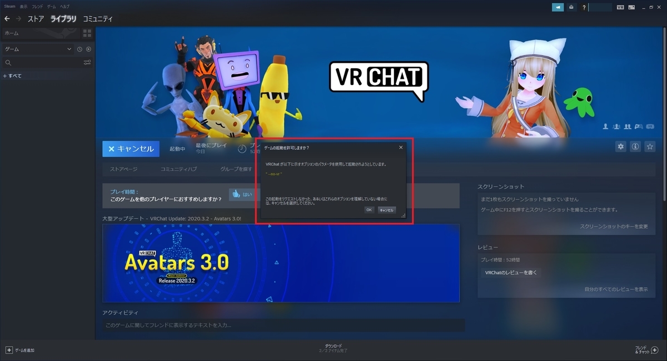Close the launch permission dialog
The width and height of the screenshot is (667, 361).
(401, 148)
